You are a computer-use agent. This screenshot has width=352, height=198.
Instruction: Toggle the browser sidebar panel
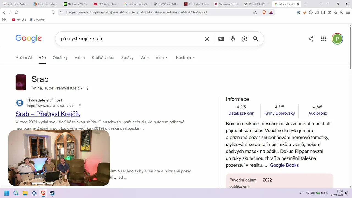click(x=323, y=12)
